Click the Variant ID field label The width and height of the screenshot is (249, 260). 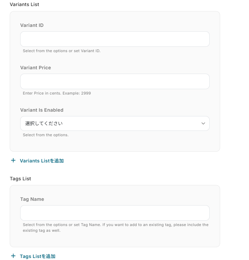coord(32,25)
